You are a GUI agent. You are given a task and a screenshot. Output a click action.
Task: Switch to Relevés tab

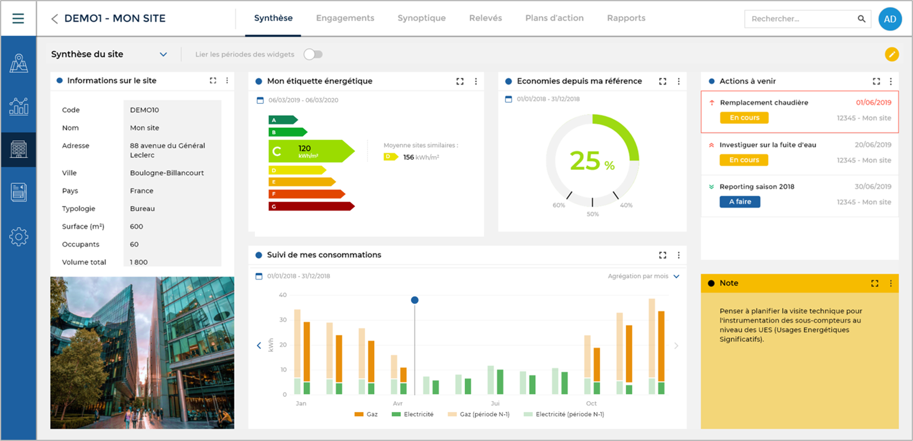pos(485,18)
